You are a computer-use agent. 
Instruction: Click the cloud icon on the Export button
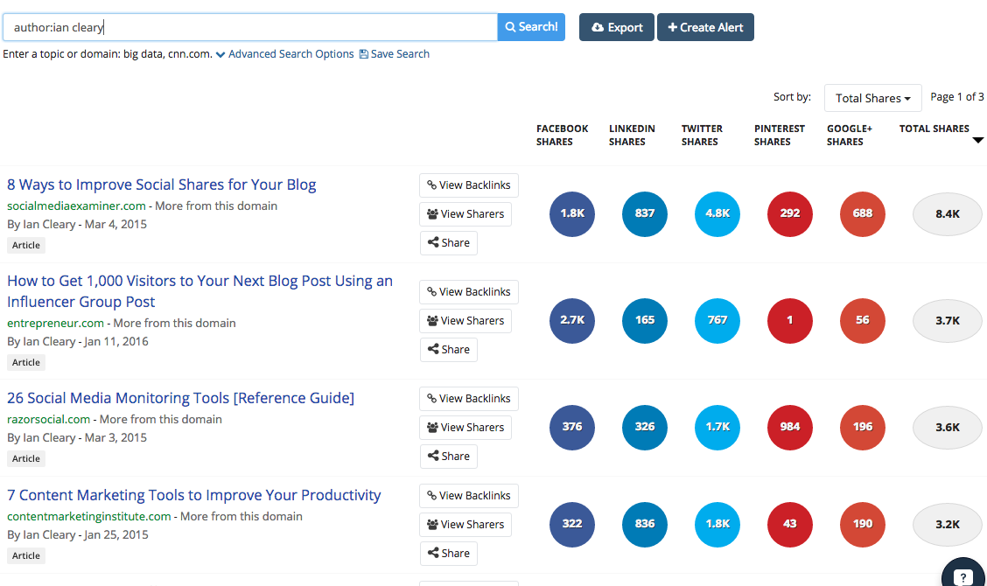pyautogui.click(x=596, y=27)
